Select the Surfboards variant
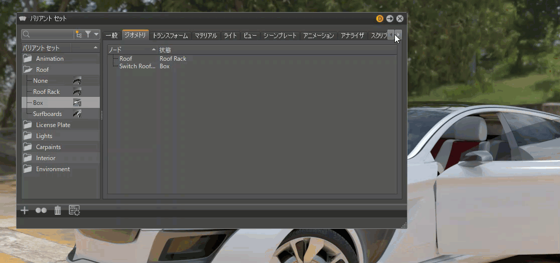This screenshot has height=263, width=560. point(61,114)
